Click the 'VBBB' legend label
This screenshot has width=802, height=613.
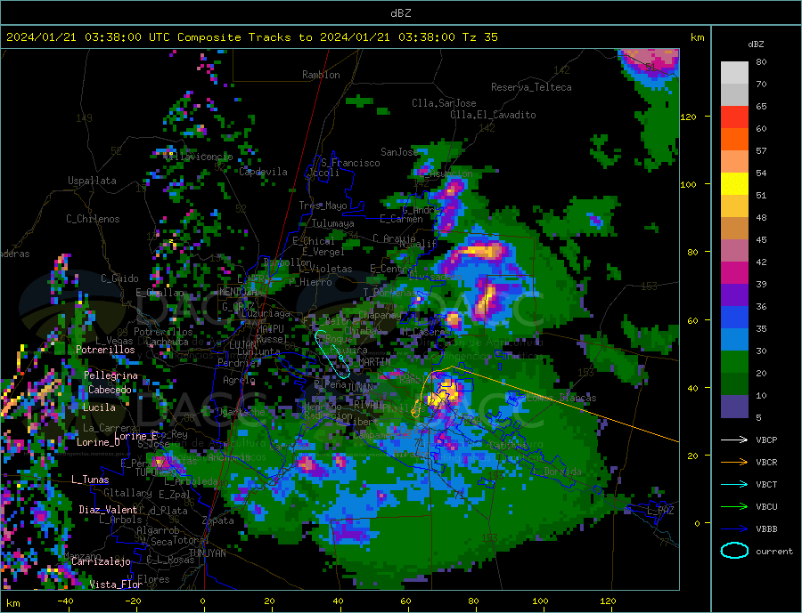766,528
